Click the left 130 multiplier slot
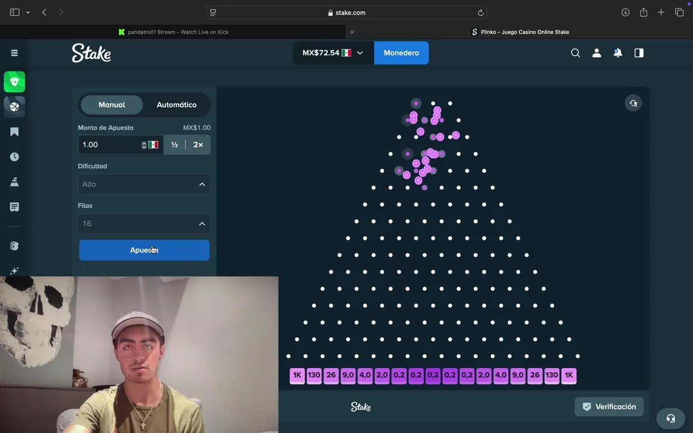Screen dimensions: 693x433 pyautogui.click(x=314, y=375)
